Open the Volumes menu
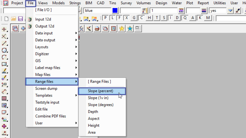Viewport: 246px width, 138px height. pyautogui.click(x=143, y=3)
